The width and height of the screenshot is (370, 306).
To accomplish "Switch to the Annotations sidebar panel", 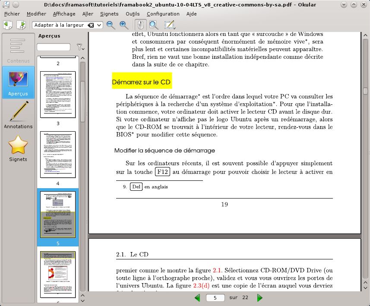I will [x=18, y=115].
